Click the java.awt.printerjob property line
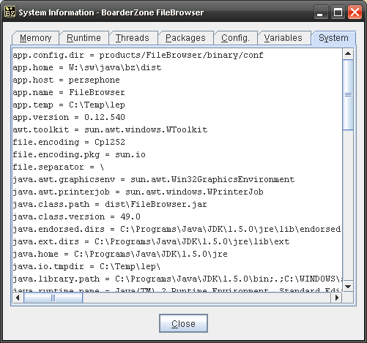This screenshot has height=343, width=367. [x=138, y=192]
